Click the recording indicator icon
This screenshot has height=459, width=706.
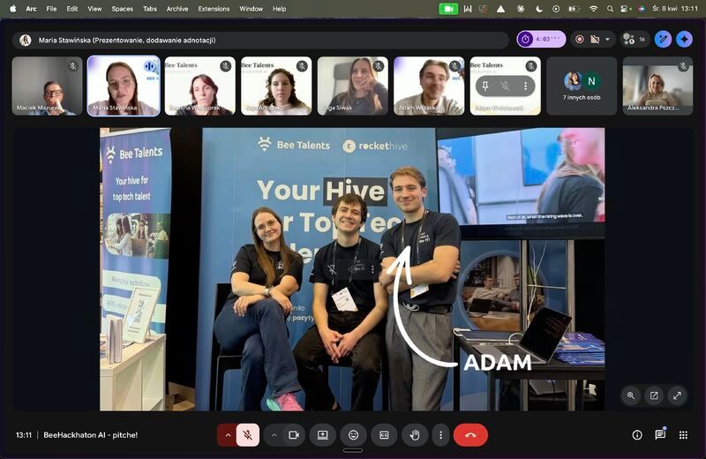click(580, 39)
